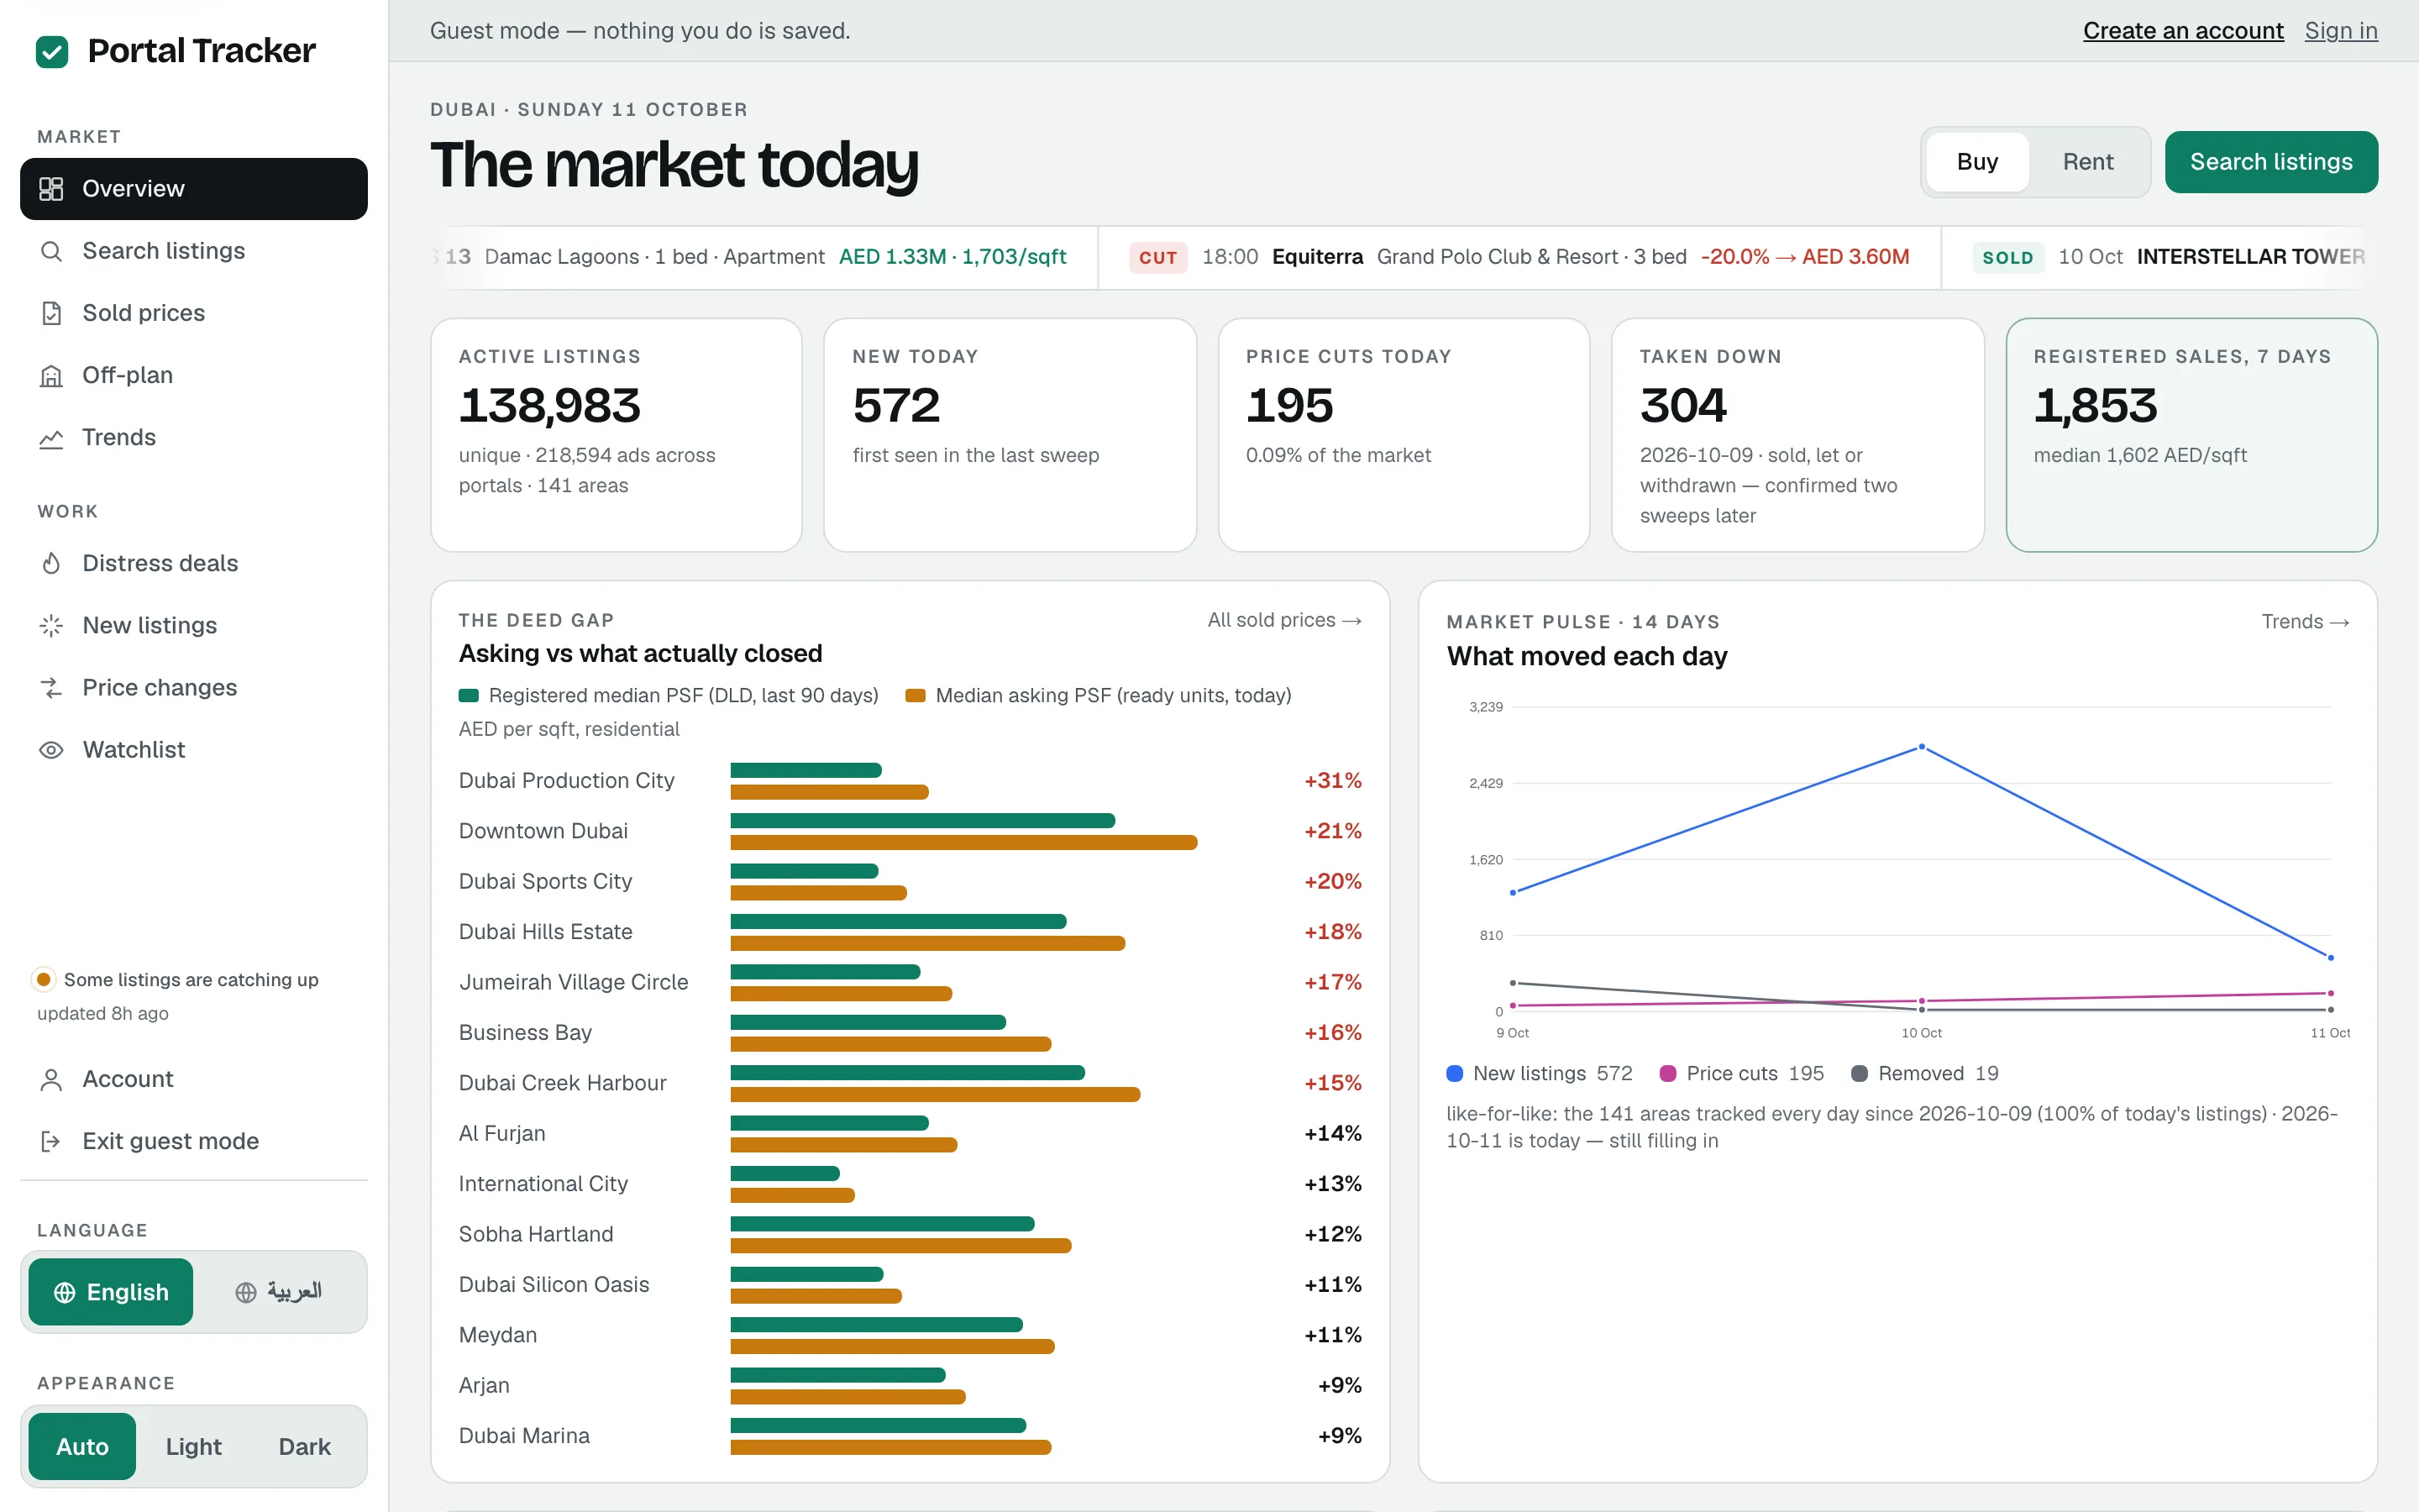Click the Distress deals flame icon
The width and height of the screenshot is (2419, 1512).
pos(51,563)
